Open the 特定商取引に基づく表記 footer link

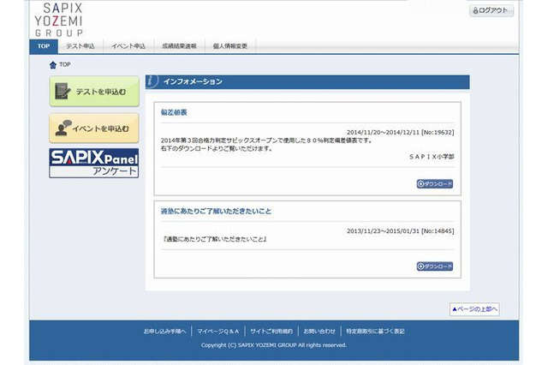tap(375, 331)
